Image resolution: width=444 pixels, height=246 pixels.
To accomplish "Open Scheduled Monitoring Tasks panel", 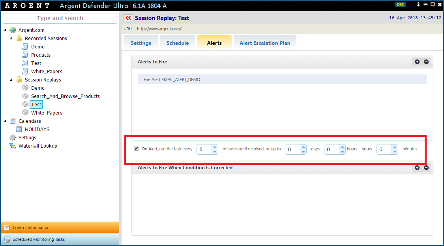I will click(x=38, y=239).
